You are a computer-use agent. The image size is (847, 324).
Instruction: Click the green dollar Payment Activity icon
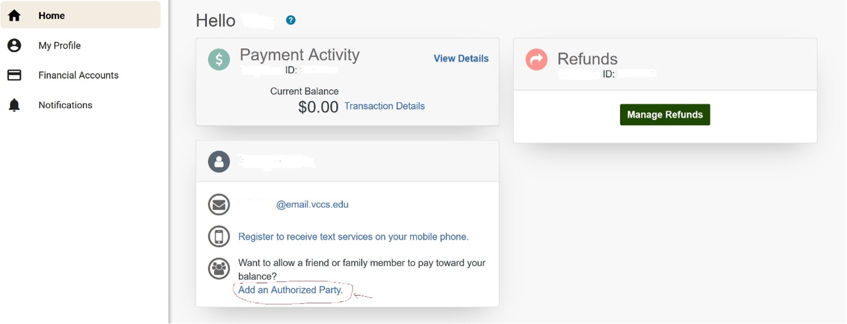(219, 59)
